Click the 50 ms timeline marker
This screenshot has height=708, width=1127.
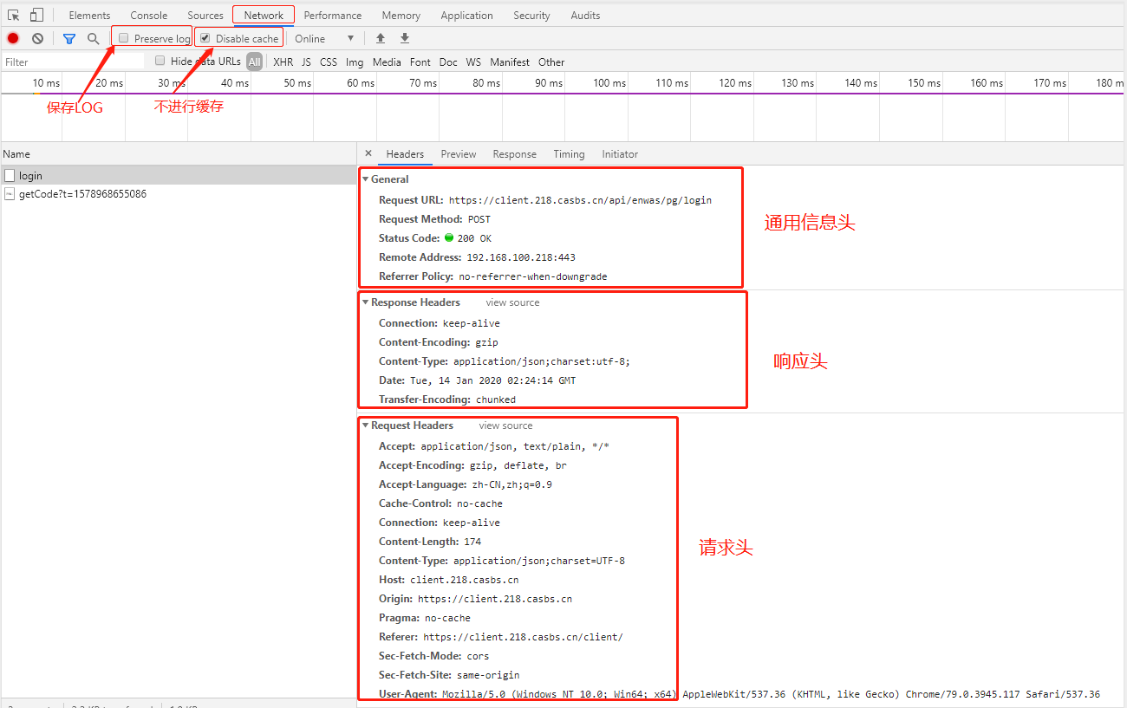coord(297,83)
